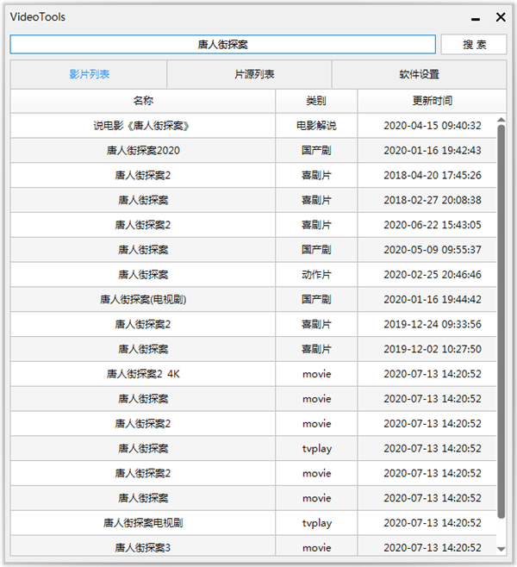This screenshot has width=517, height=567.
Task: Select the 唐人街探案2020 entry
Action: point(143,151)
